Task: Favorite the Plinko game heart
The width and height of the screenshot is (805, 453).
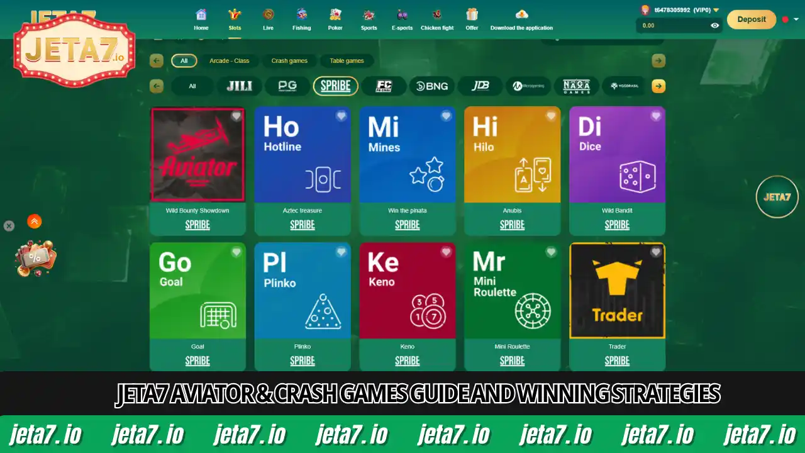Action: 341,252
